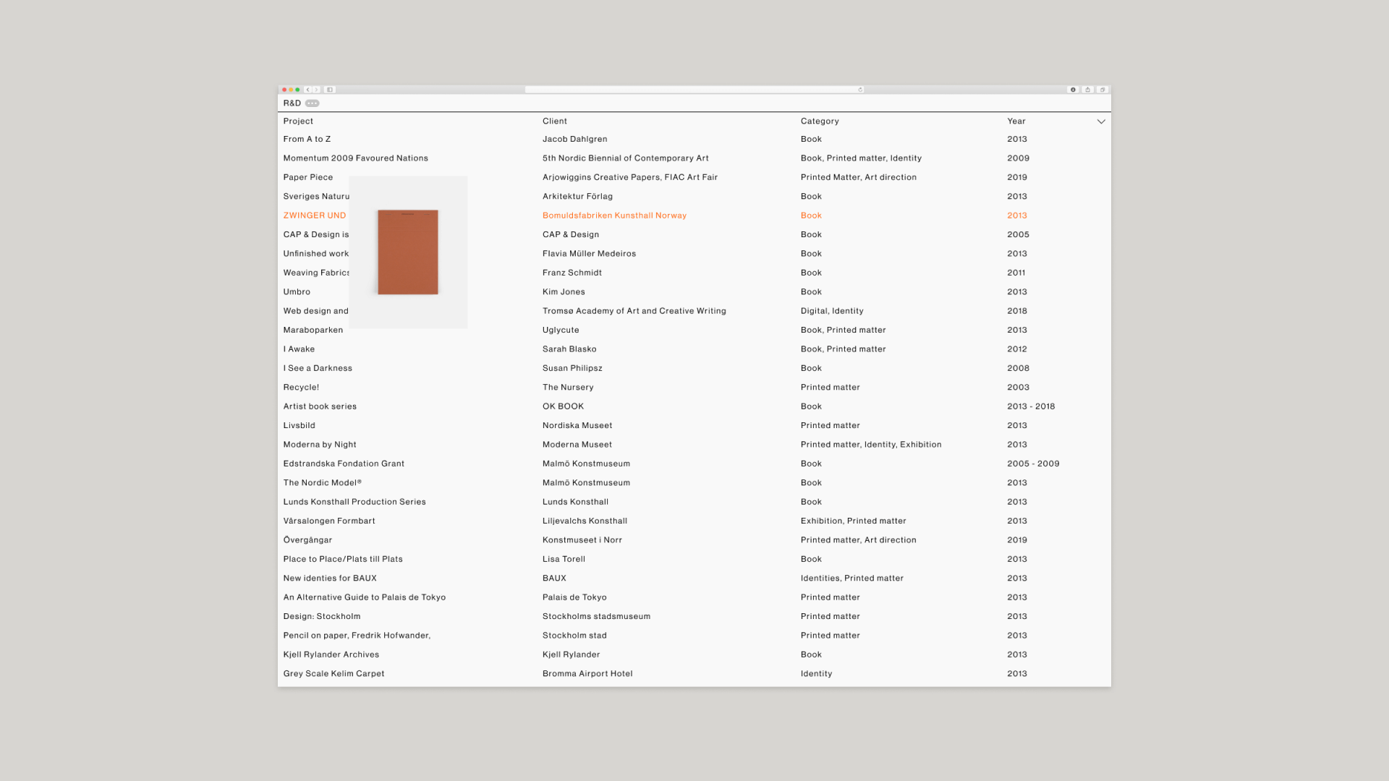The image size is (1389, 781).
Task: Click the browser share icon
Action: point(1088,90)
